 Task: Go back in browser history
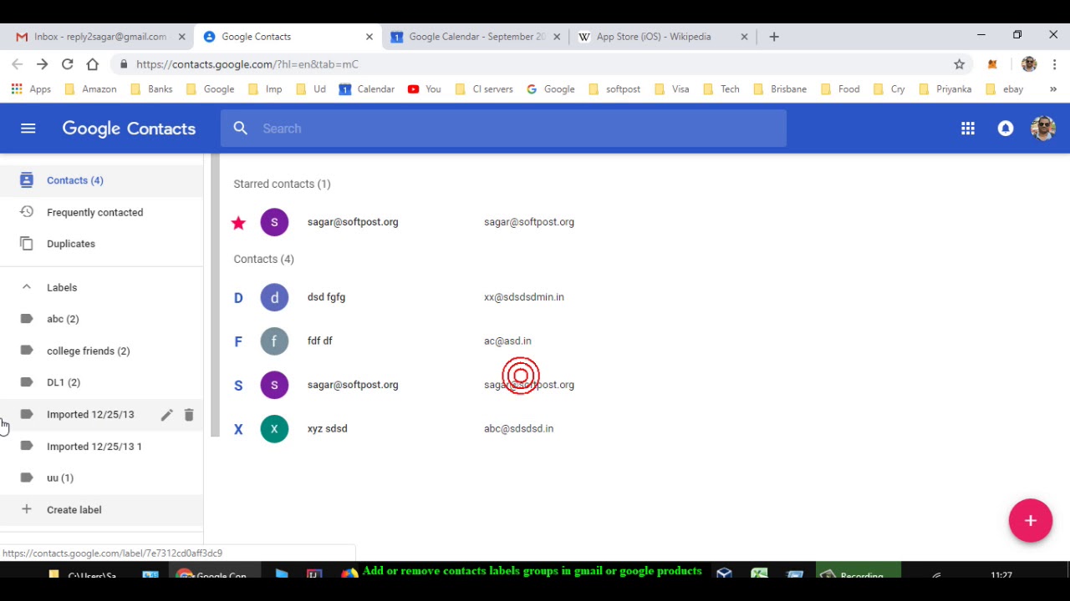(18, 64)
